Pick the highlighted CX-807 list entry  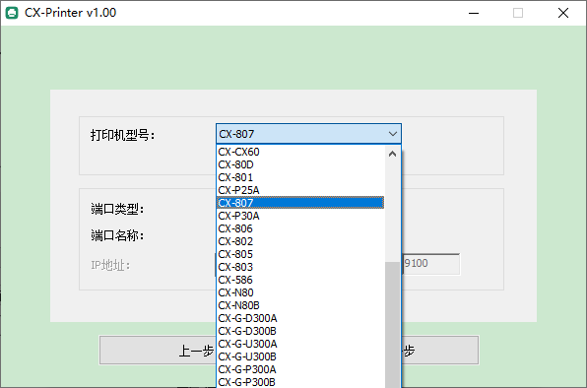(x=300, y=203)
